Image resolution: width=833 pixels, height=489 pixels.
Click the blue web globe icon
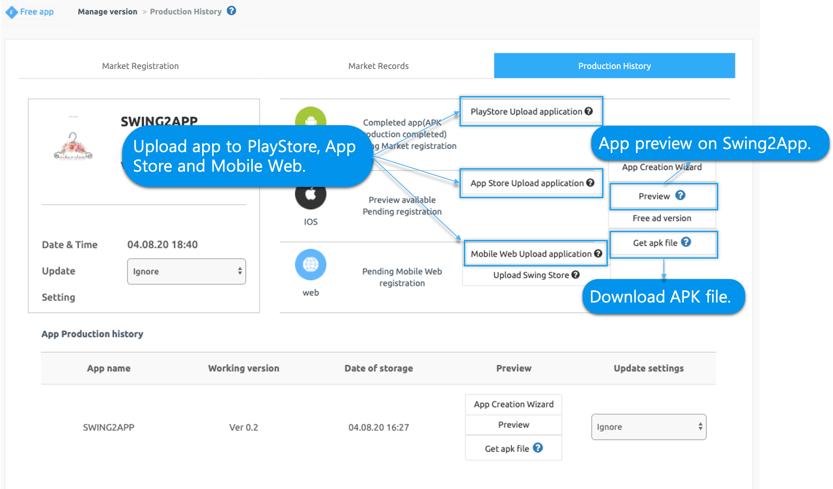pyautogui.click(x=310, y=264)
